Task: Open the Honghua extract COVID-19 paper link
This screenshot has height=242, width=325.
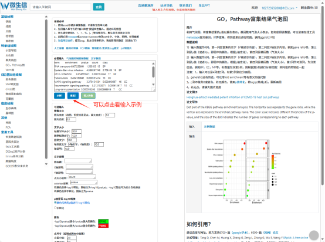Action: click(233, 97)
